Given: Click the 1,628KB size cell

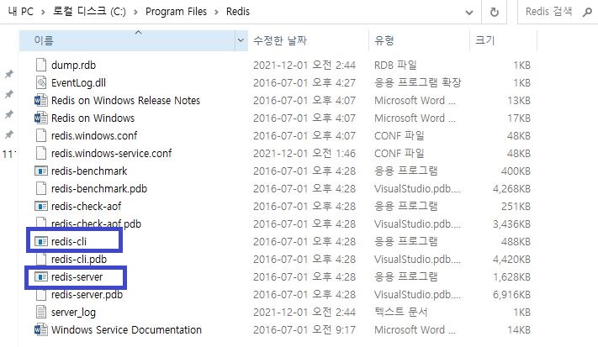Looking at the screenshot, I should [511, 277].
